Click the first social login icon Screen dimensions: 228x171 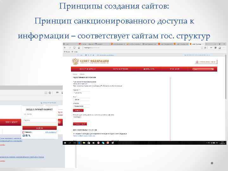[x=24, y=136]
